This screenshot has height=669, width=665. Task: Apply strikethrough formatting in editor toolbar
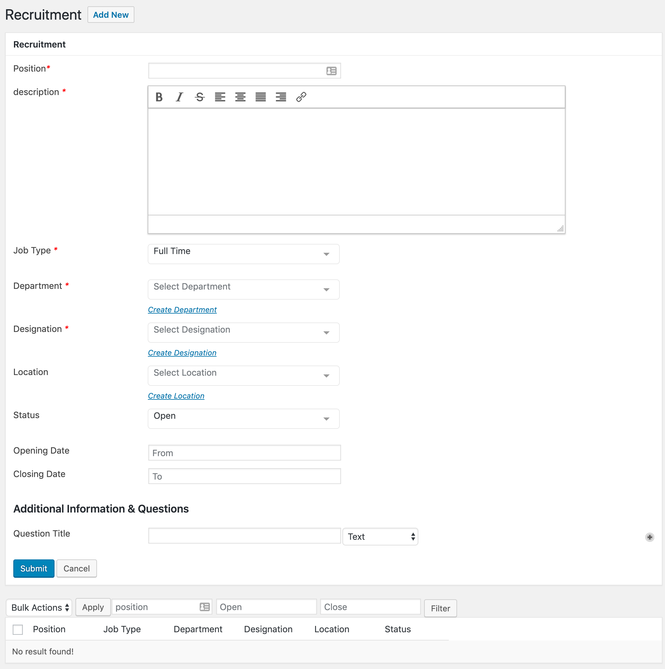click(200, 97)
